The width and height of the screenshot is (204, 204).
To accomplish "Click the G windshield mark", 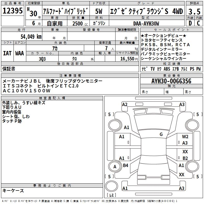I will pos(161,134).
